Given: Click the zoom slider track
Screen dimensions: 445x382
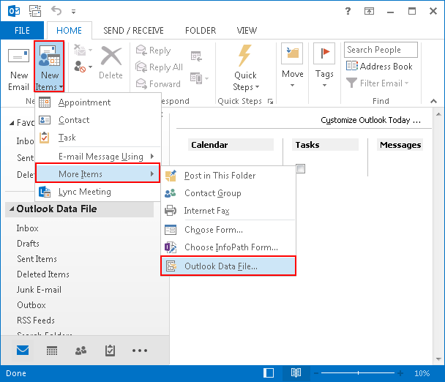Looking at the screenshot, I should click(358, 373).
